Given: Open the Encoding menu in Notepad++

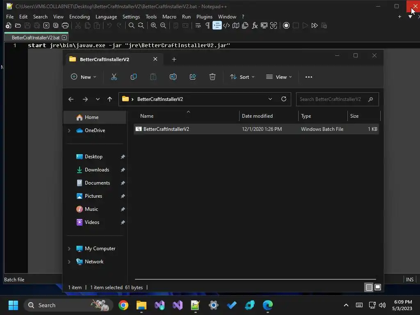Looking at the screenshot, I should tap(79, 16).
